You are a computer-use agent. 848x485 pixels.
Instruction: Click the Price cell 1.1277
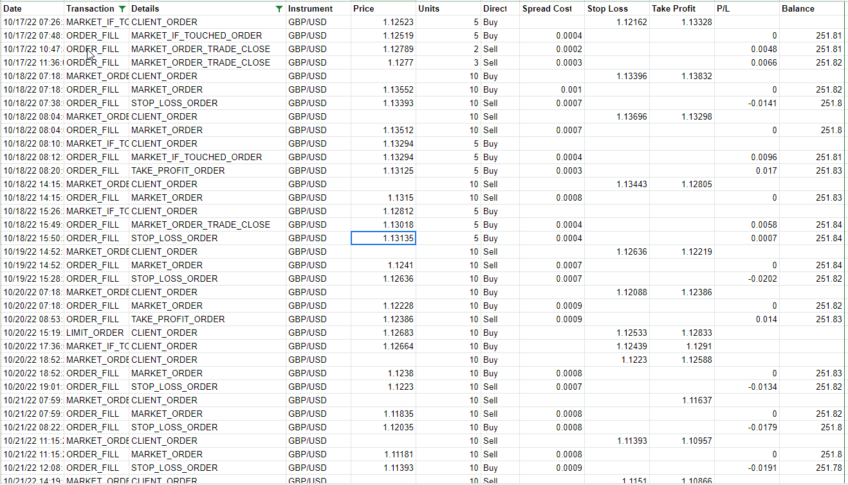[x=383, y=62]
